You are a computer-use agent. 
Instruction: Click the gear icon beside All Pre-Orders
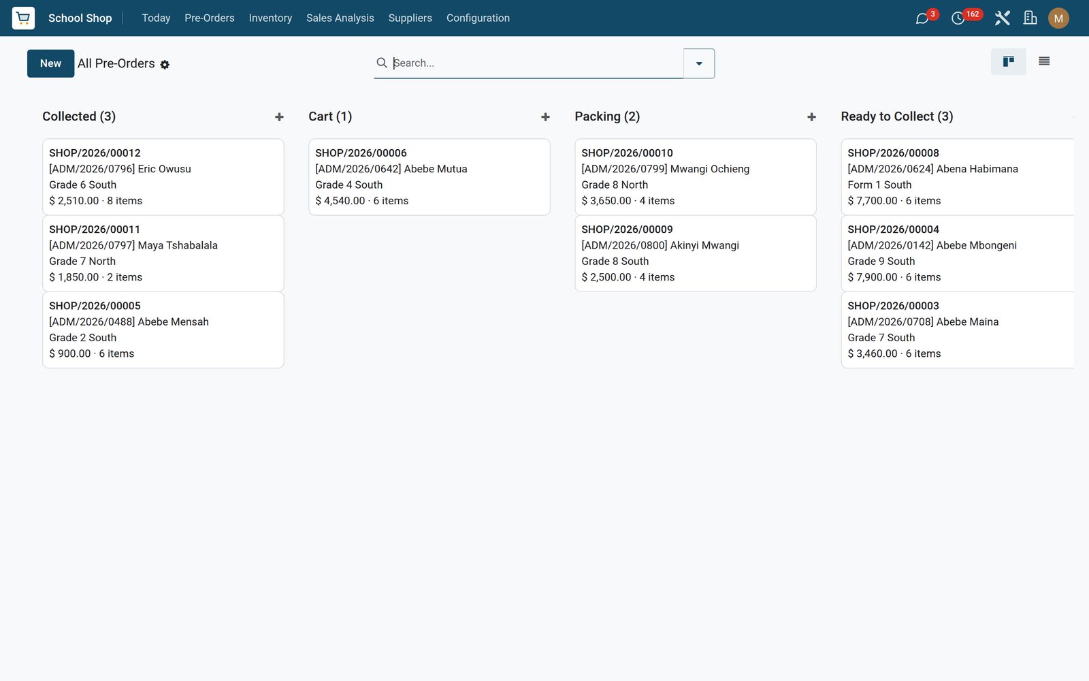click(x=165, y=65)
